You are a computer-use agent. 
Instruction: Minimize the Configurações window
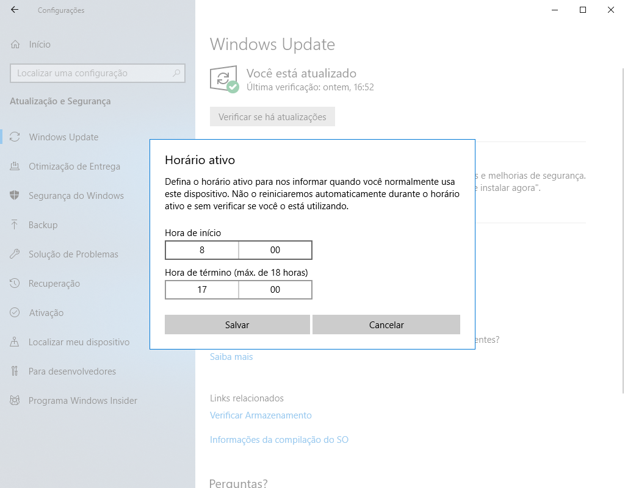click(555, 10)
